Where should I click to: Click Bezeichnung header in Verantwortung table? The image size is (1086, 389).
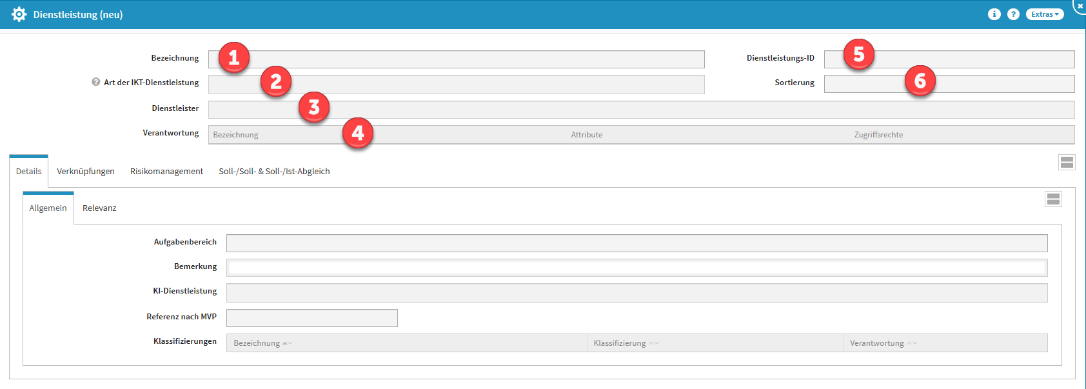(235, 135)
